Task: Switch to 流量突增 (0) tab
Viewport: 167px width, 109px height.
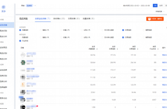Action: (88, 19)
